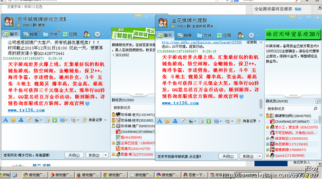Open www.ty136.com link in 欢乐城棋牌游戏交流5 chat
This screenshot has width=322, height=179.
coord(27,110)
